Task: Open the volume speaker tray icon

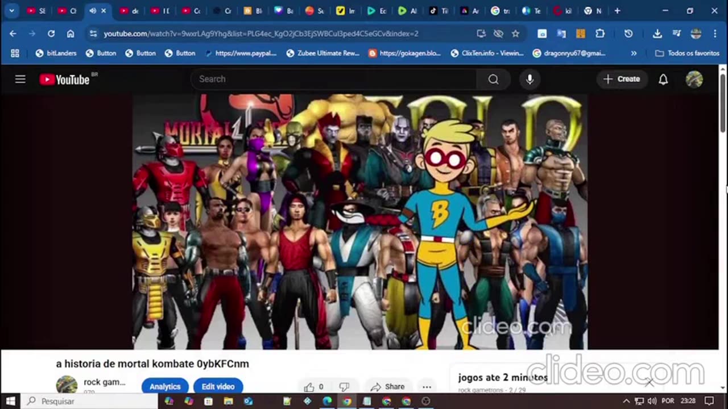Action: click(x=652, y=401)
